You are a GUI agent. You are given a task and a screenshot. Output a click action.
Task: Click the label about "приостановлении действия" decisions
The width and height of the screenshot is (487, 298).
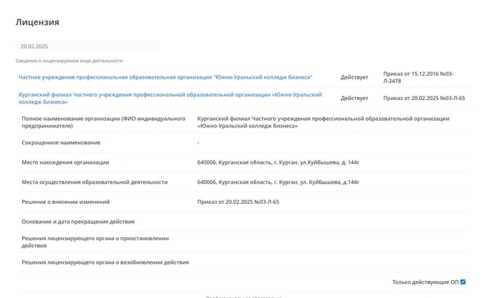95,242
